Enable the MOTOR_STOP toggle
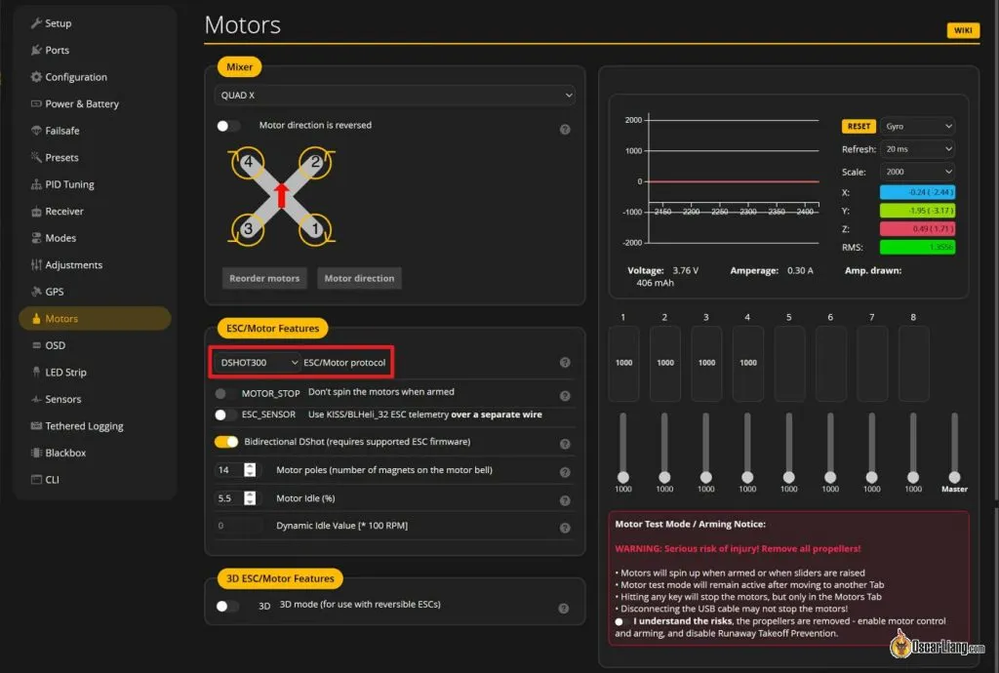The width and height of the screenshot is (999, 673). point(226,393)
